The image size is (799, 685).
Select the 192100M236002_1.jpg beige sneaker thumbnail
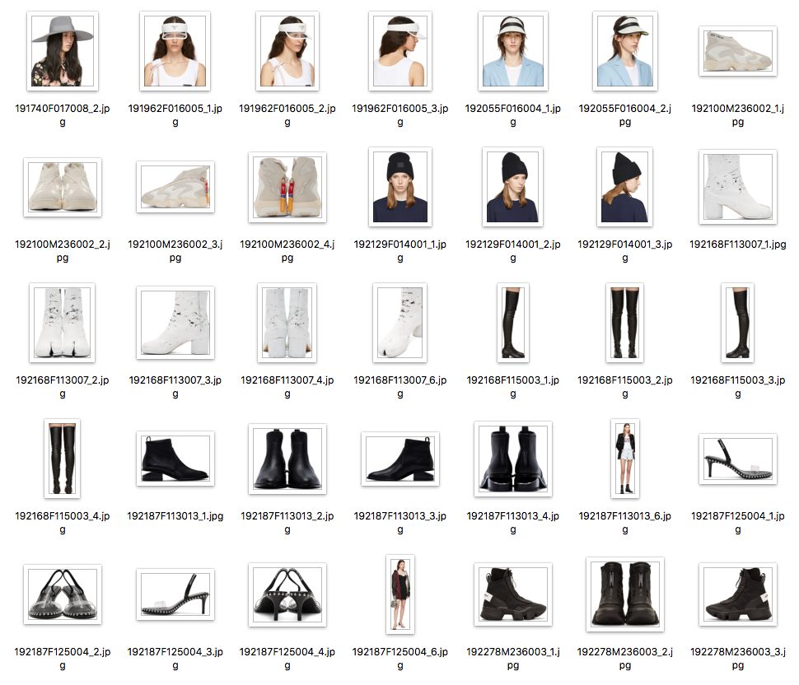coord(737,51)
